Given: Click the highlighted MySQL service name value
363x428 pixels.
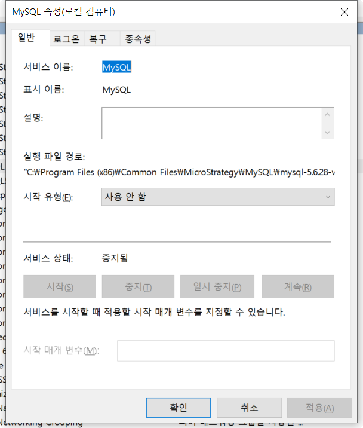Looking at the screenshot, I should tap(117, 67).
